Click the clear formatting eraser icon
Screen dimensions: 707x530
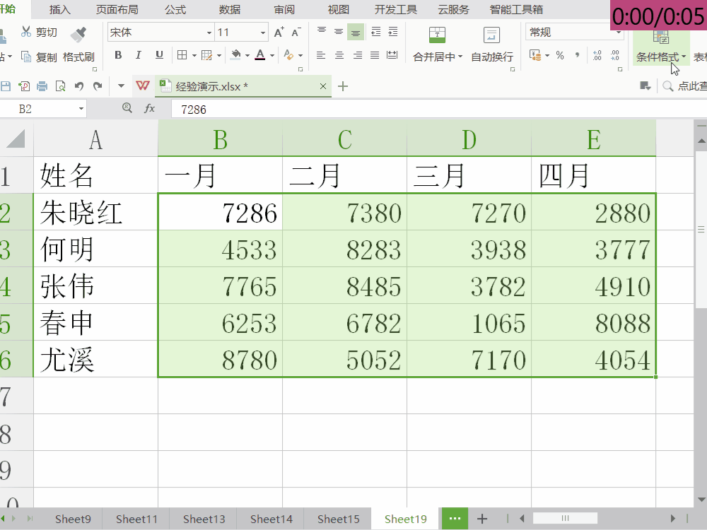288,55
